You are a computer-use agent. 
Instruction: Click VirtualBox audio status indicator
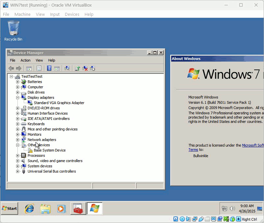click(188, 219)
